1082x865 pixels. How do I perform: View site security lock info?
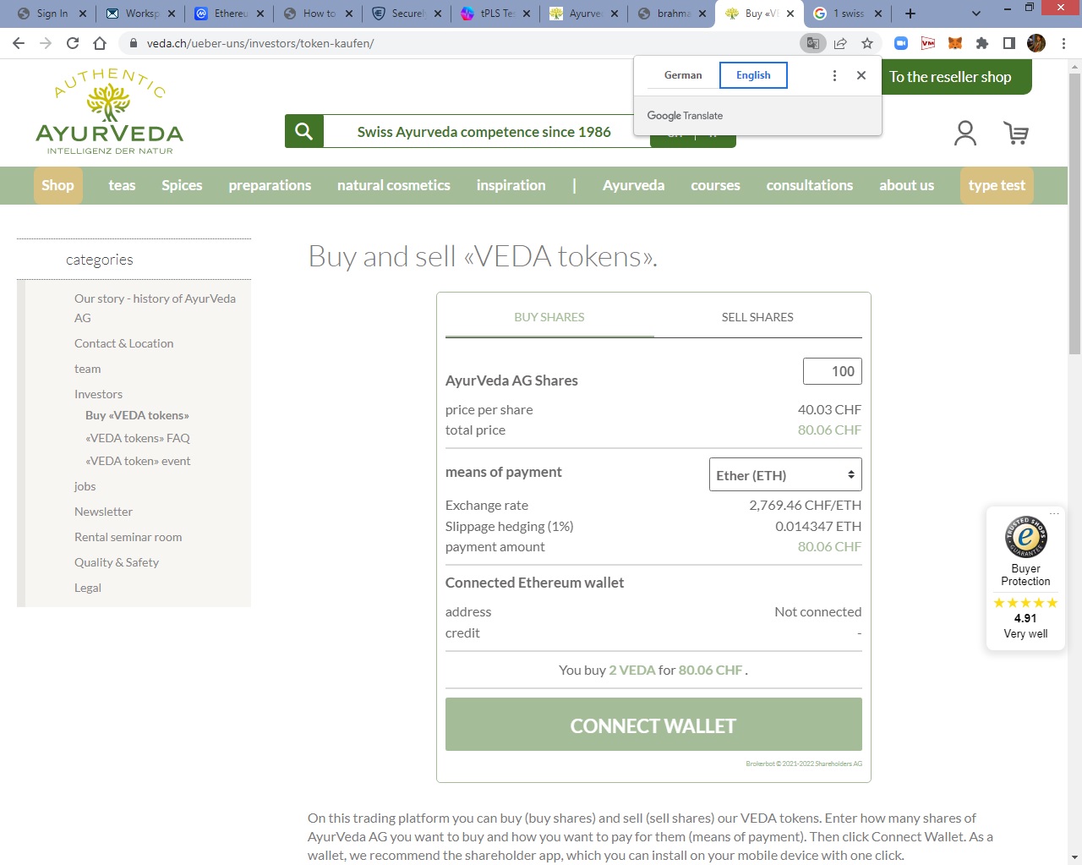[133, 43]
